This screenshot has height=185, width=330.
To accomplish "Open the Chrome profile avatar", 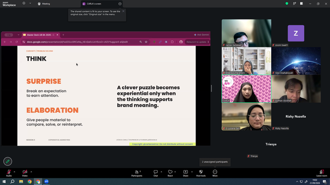I will [x=181, y=42].
